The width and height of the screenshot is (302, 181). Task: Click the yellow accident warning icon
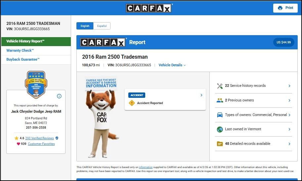(132, 103)
